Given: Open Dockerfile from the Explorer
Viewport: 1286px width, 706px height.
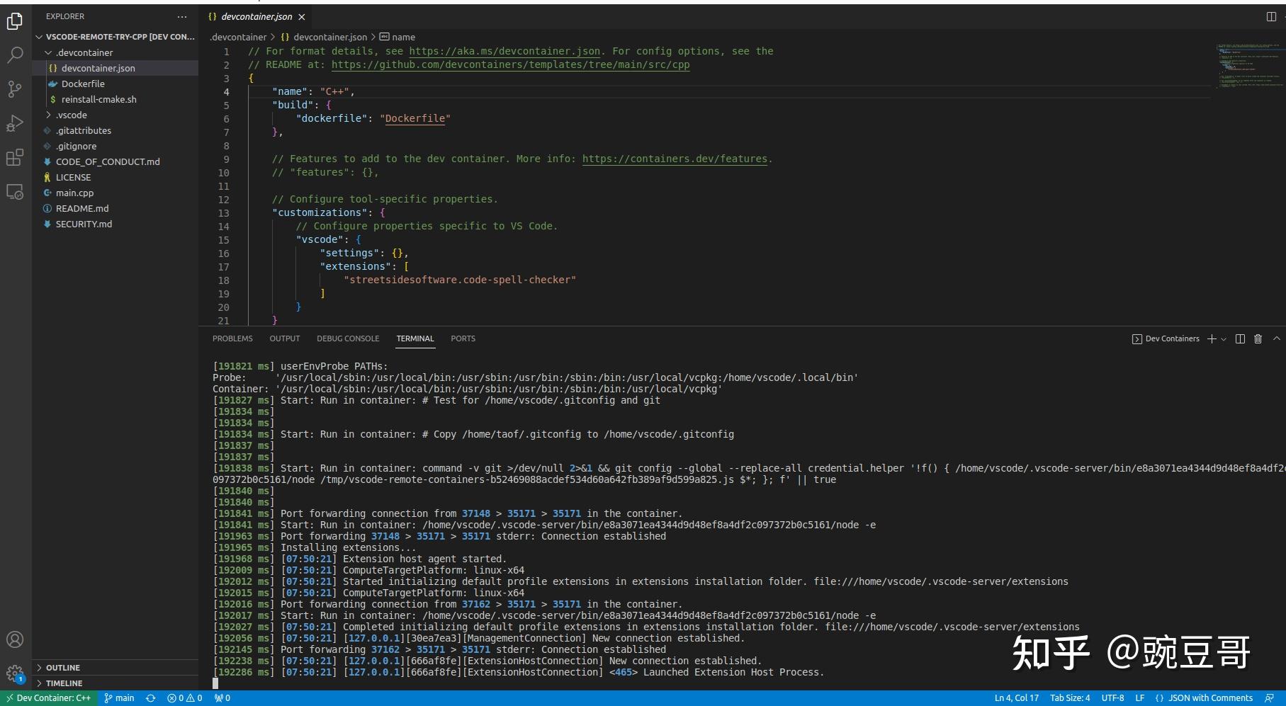Looking at the screenshot, I should click(82, 84).
